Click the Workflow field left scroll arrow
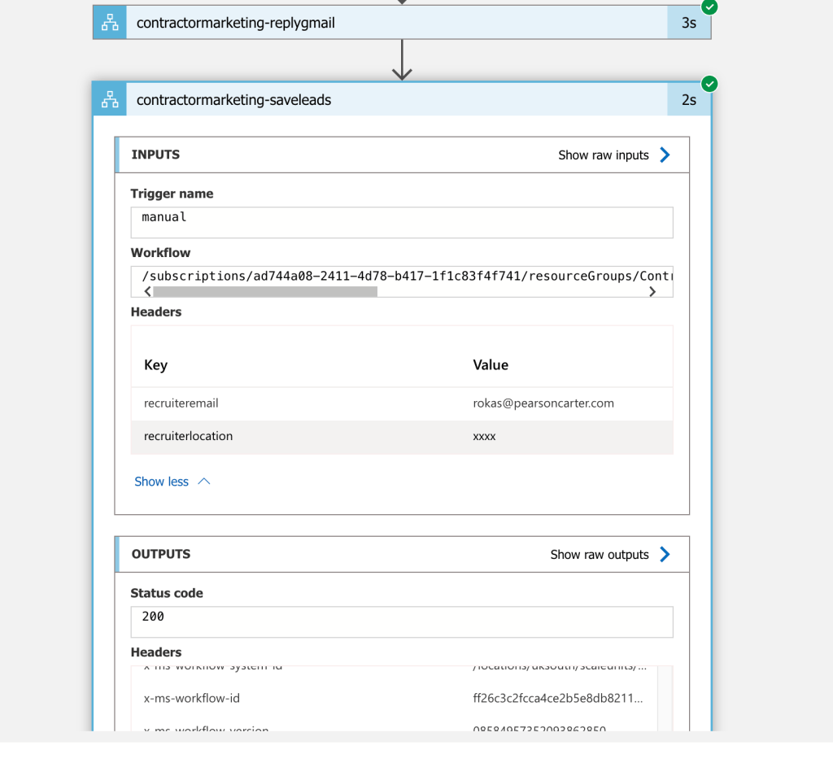This screenshot has height=763, width=833. (148, 291)
